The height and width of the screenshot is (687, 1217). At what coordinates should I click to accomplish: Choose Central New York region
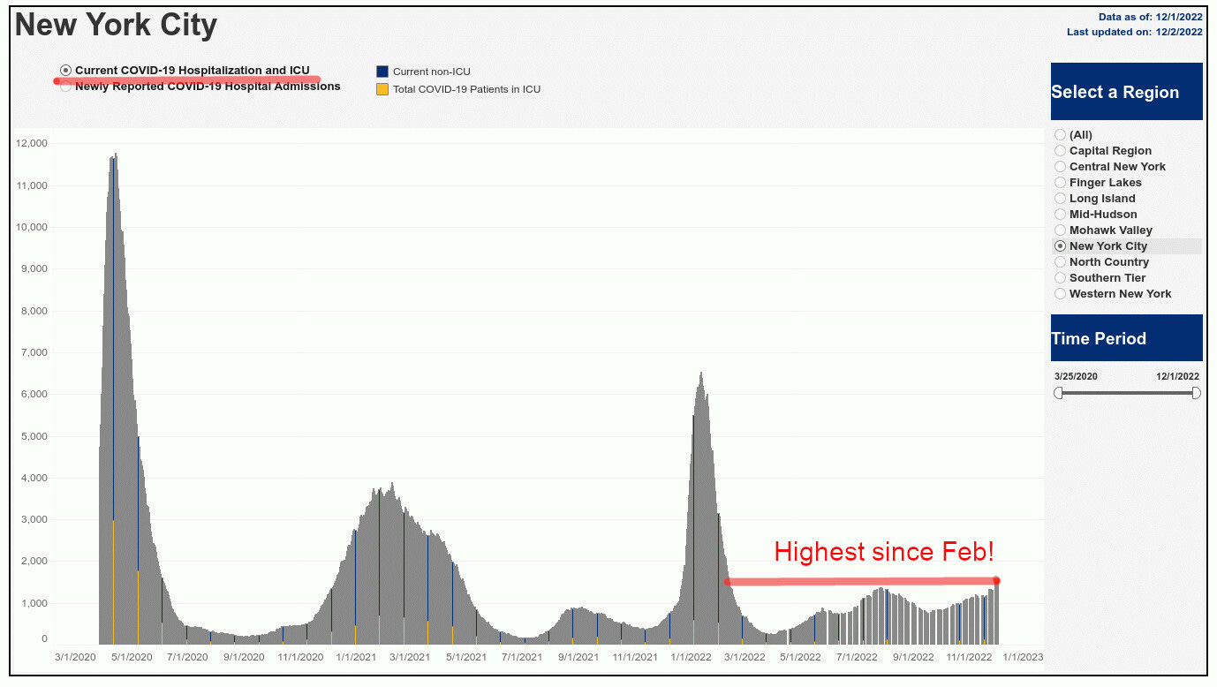[x=1060, y=167]
